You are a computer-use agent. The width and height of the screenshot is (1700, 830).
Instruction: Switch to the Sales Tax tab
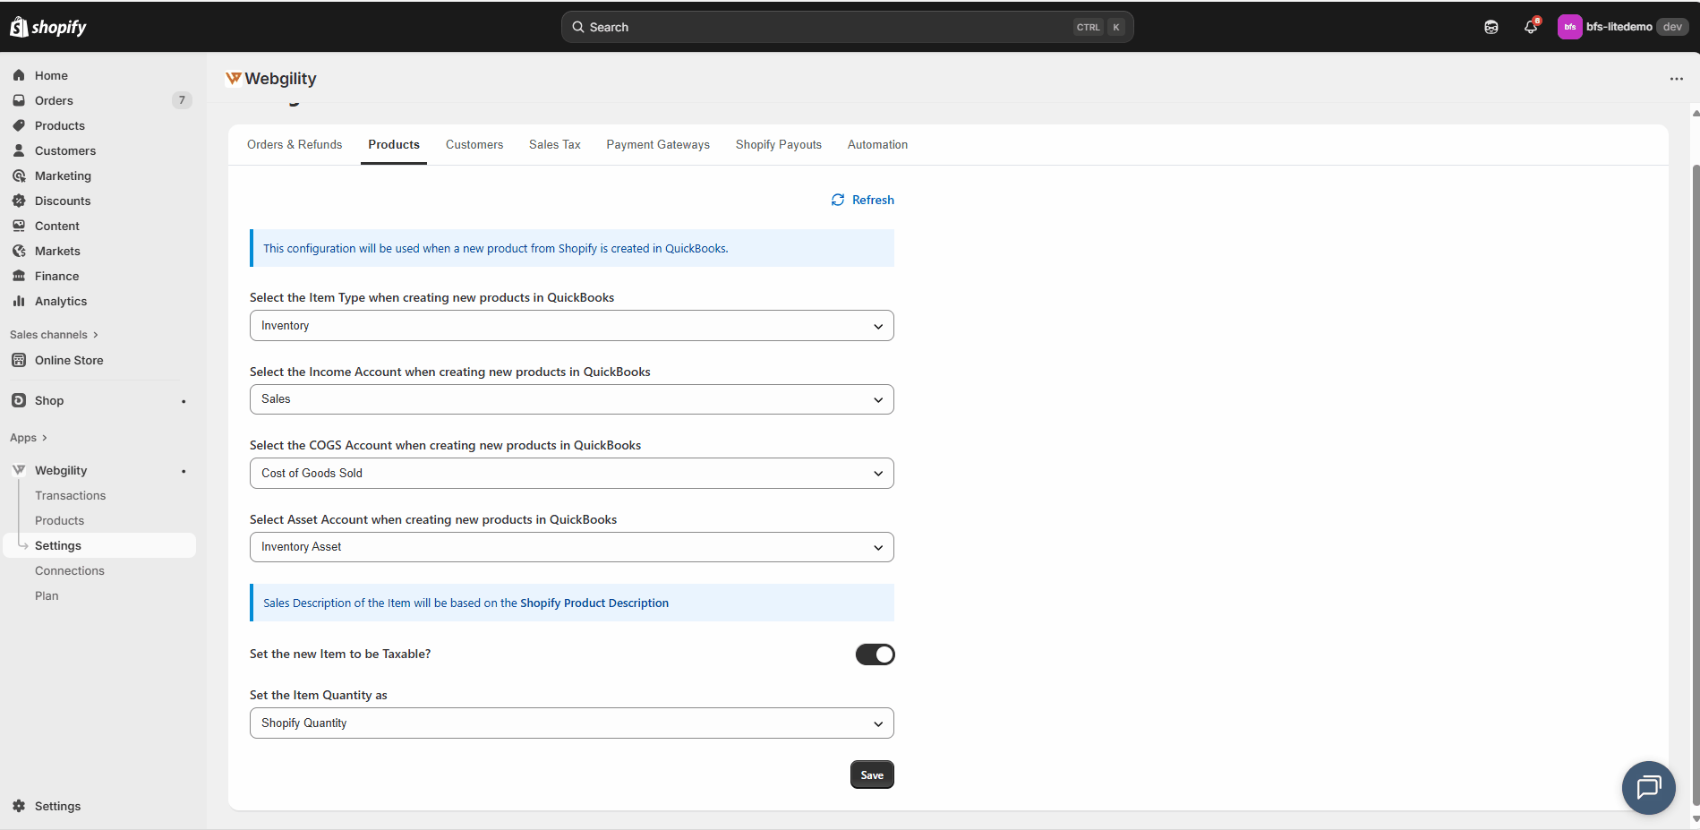[x=554, y=145]
